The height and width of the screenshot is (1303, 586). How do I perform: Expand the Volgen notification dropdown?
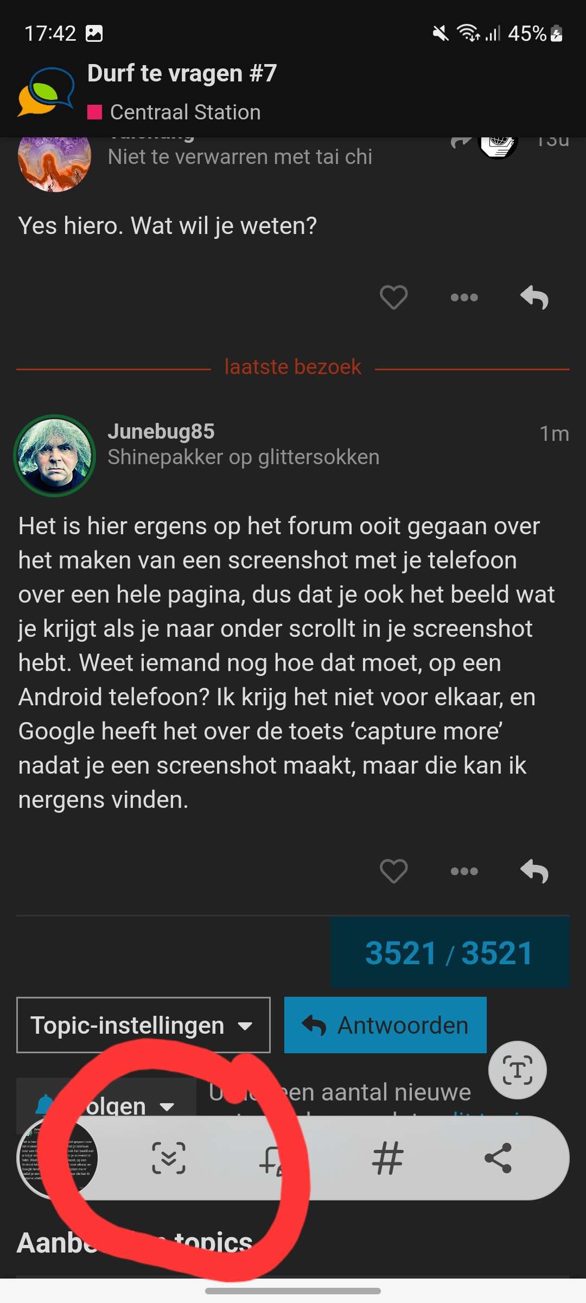click(106, 1105)
